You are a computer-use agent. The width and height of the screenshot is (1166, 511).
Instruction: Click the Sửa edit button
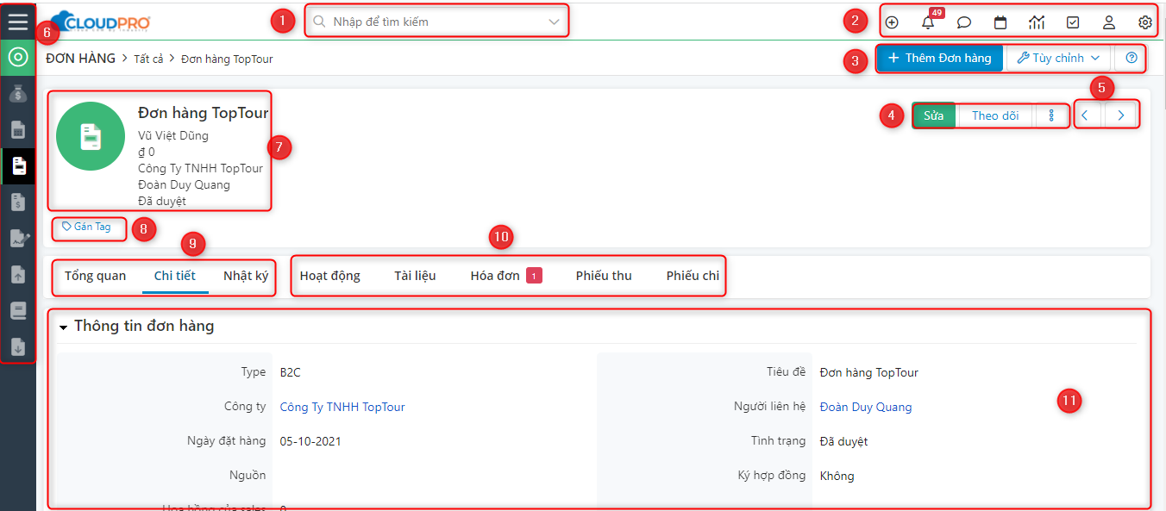click(x=934, y=115)
